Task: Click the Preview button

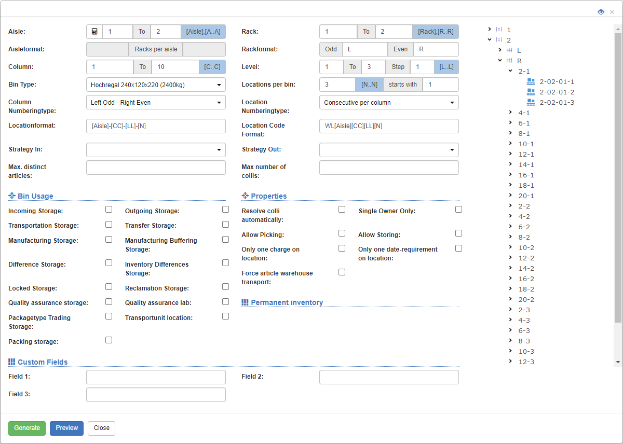Action: tap(66, 428)
